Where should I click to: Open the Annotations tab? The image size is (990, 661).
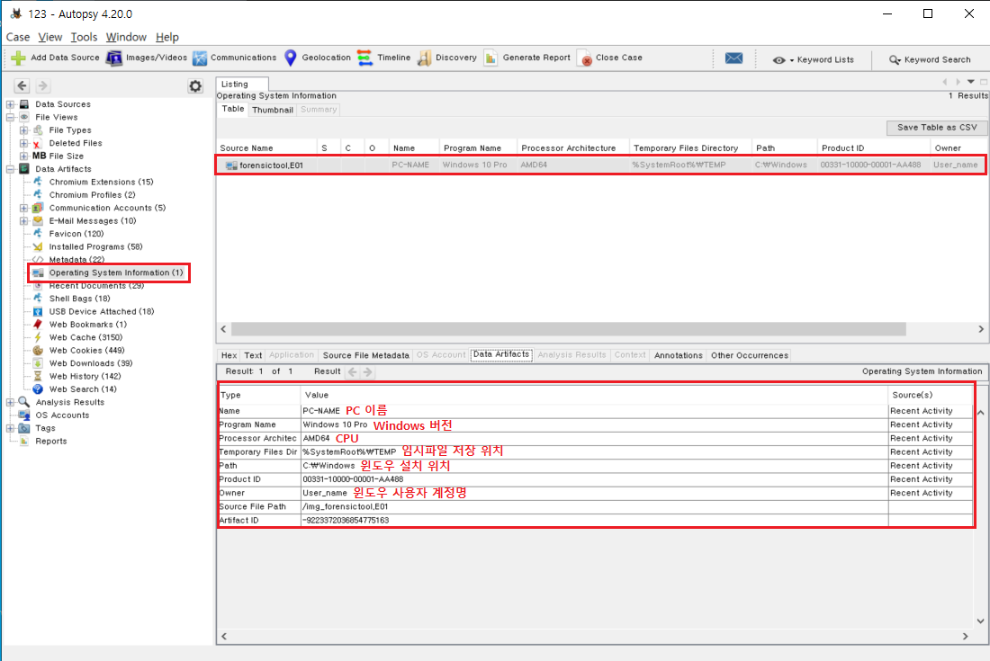pos(678,355)
